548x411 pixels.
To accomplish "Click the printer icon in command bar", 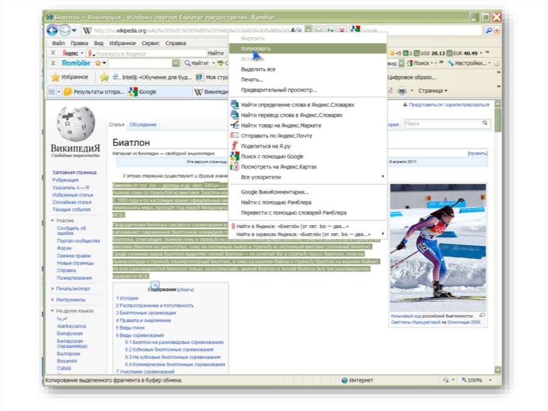I will point(402,91).
